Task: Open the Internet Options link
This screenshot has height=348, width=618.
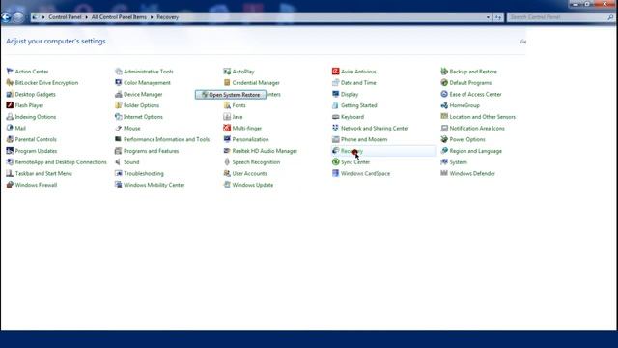Action: tap(143, 117)
